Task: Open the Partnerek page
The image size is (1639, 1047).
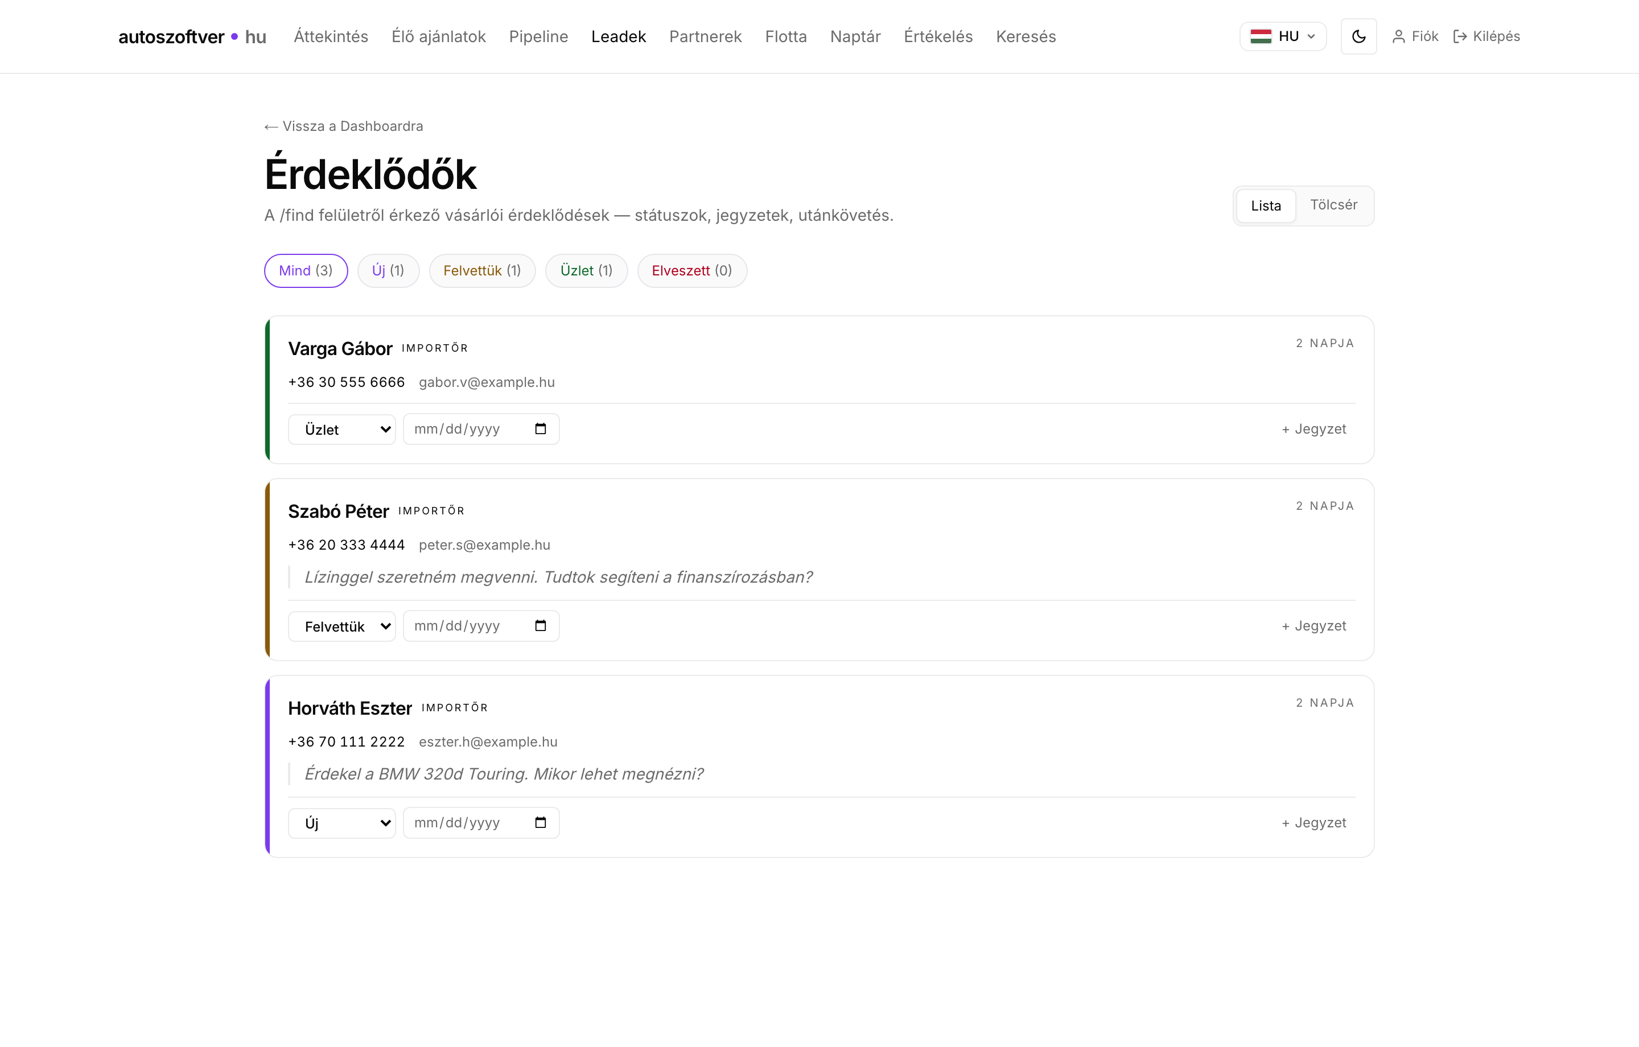Action: pos(705,37)
